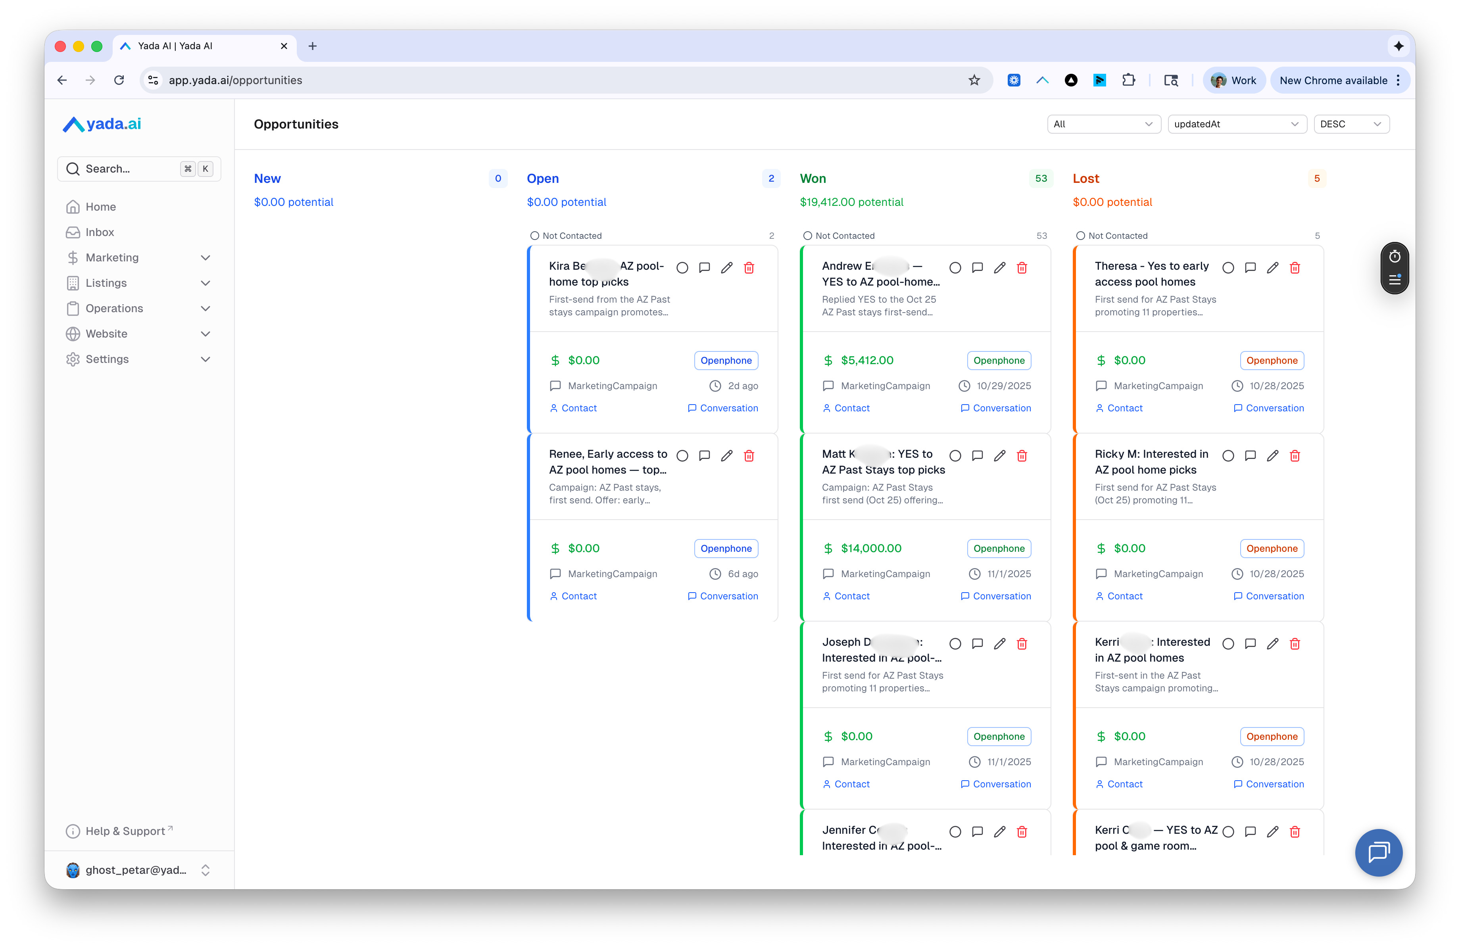Toggle status circle on Matt's Won card
The image size is (1460, 948).
tap(955, 456)
